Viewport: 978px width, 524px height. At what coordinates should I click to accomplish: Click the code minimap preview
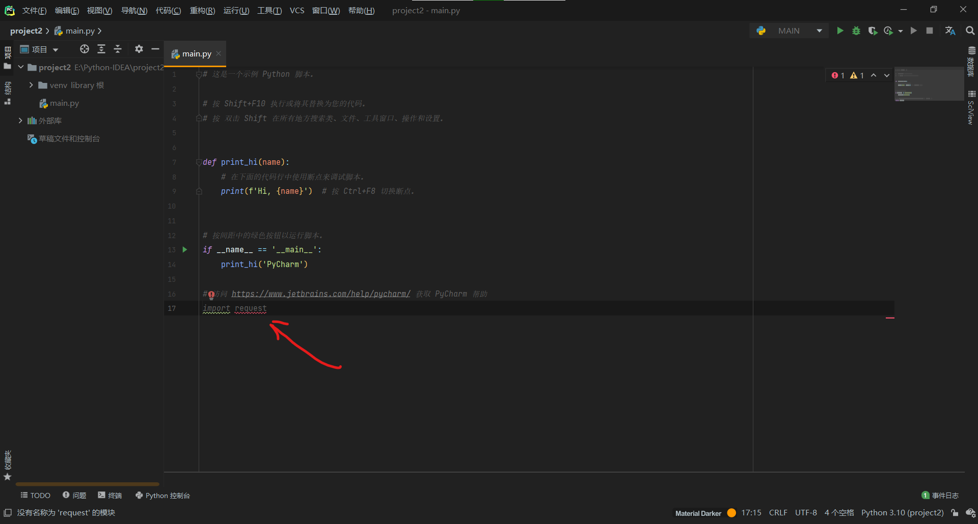pyautogui.click(x=929, y=84)
